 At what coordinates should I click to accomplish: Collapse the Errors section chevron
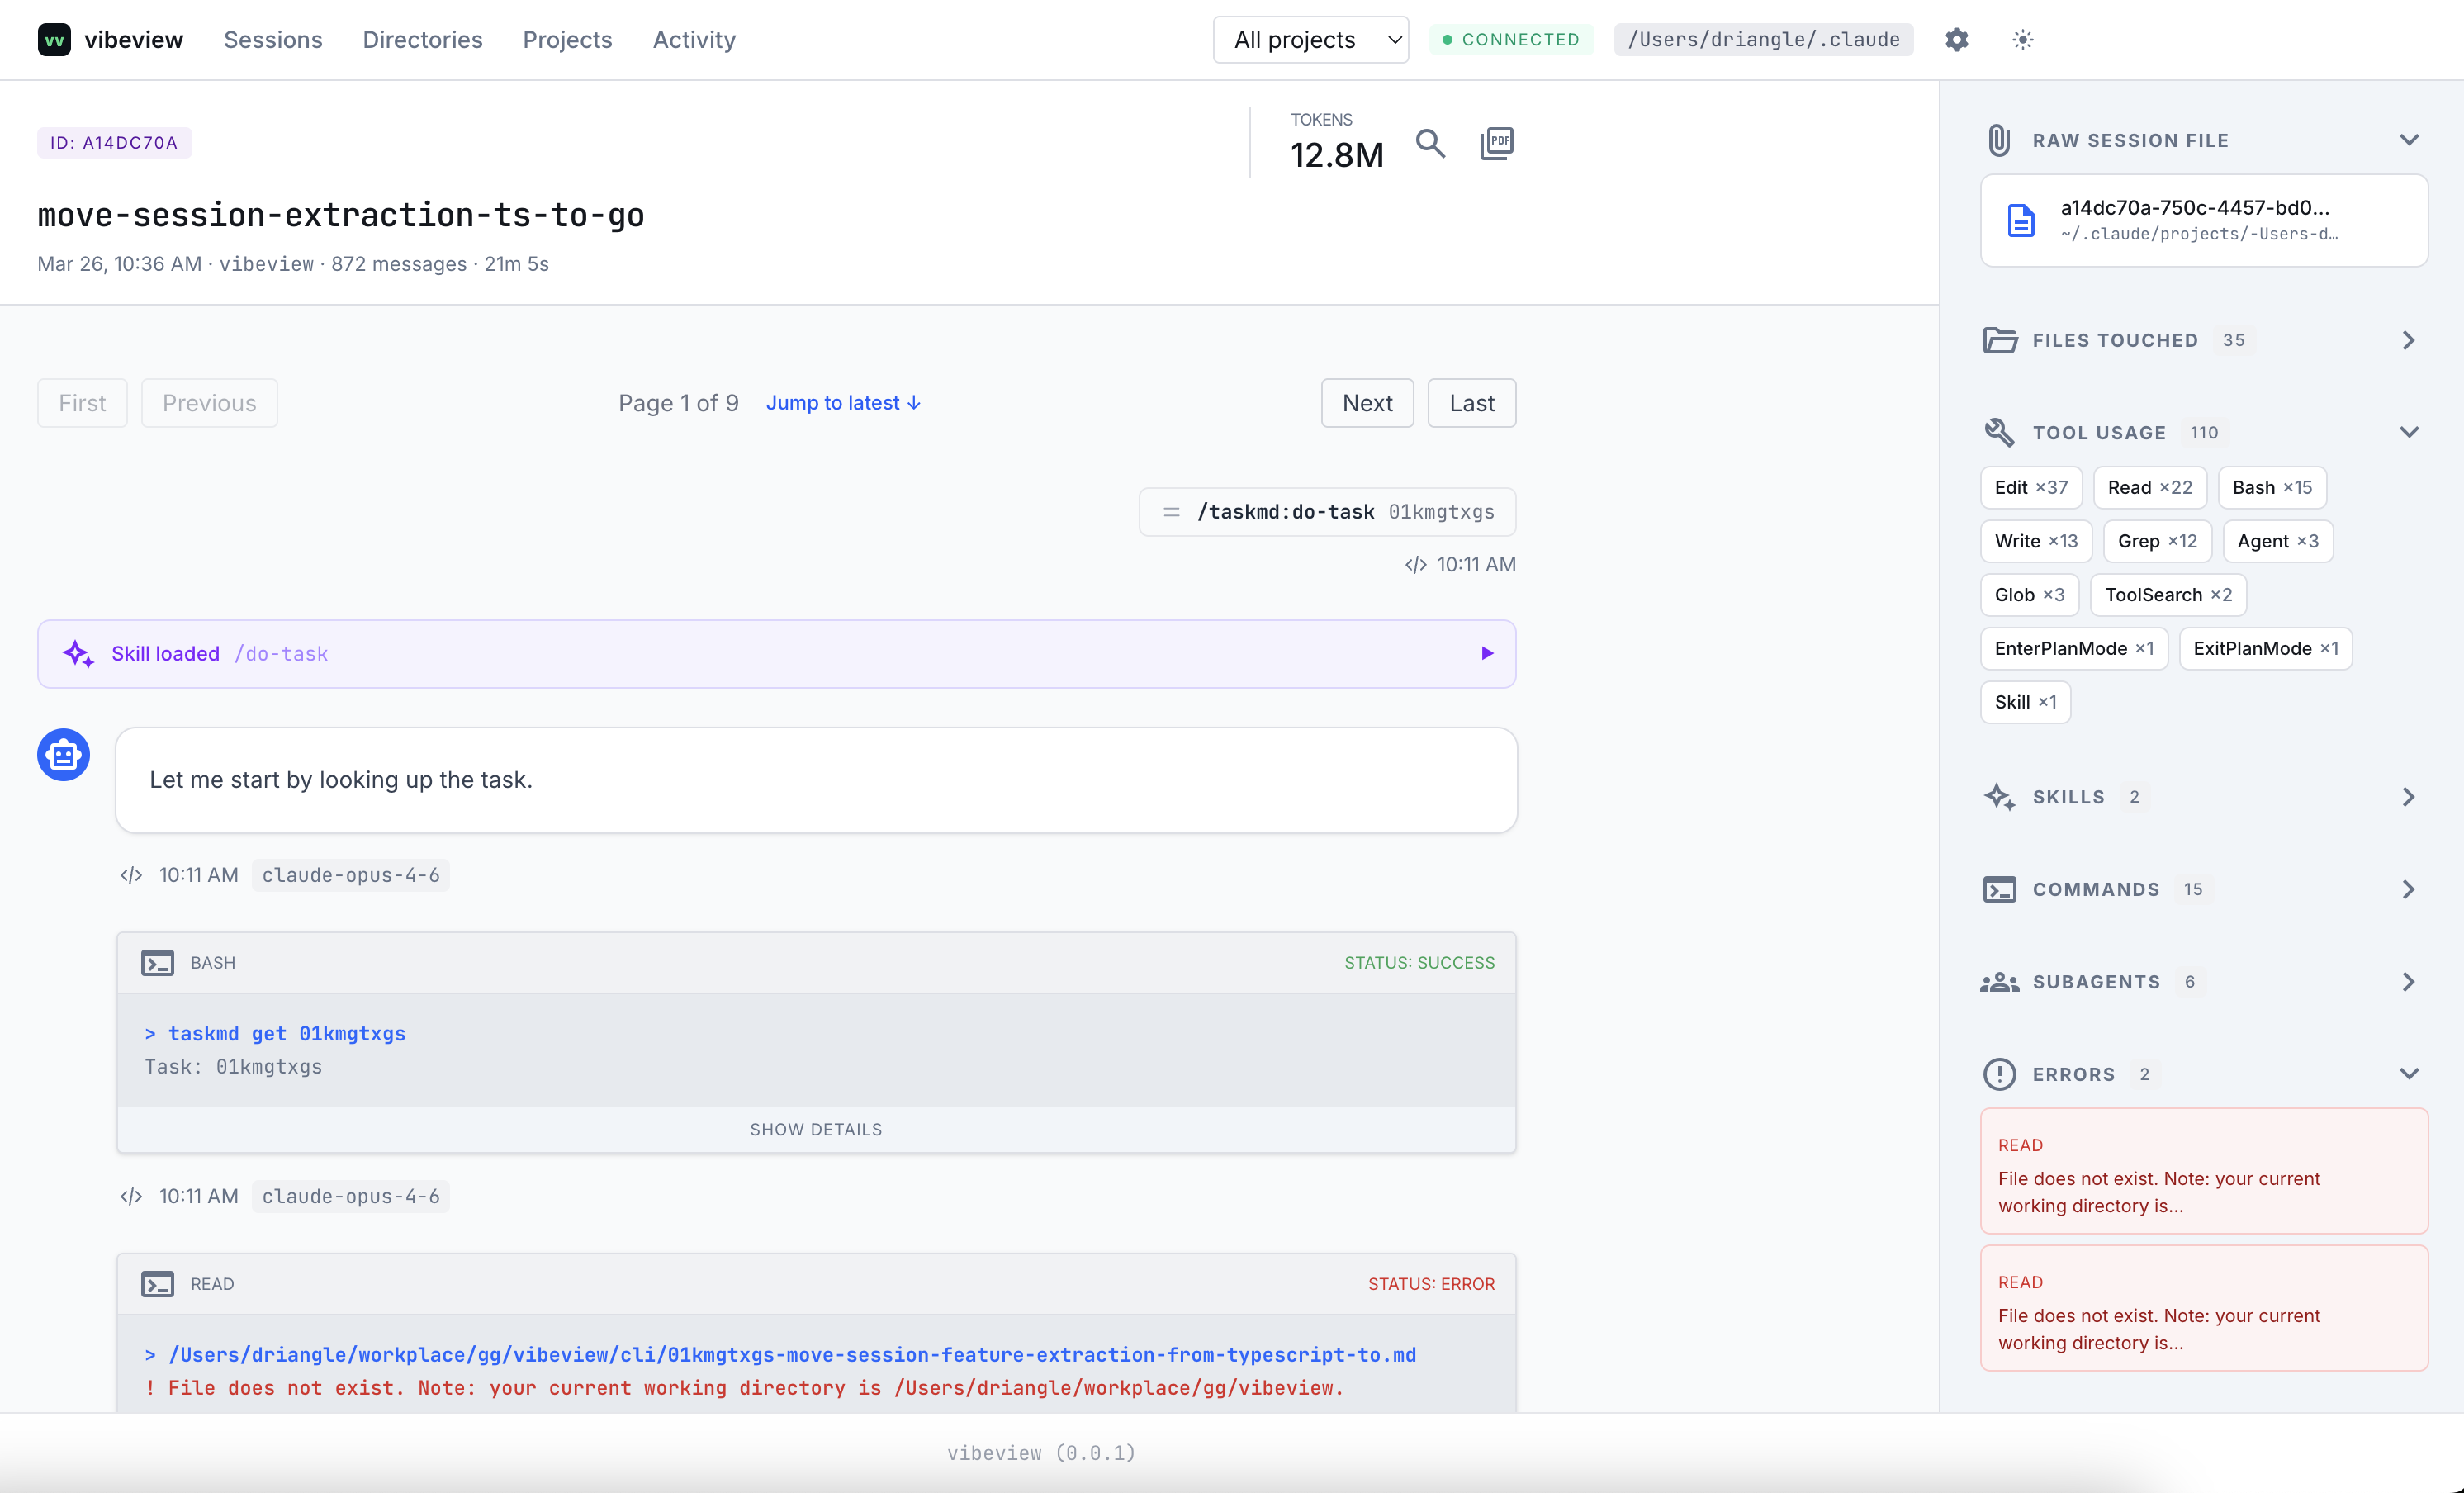click(2408, 1074)
